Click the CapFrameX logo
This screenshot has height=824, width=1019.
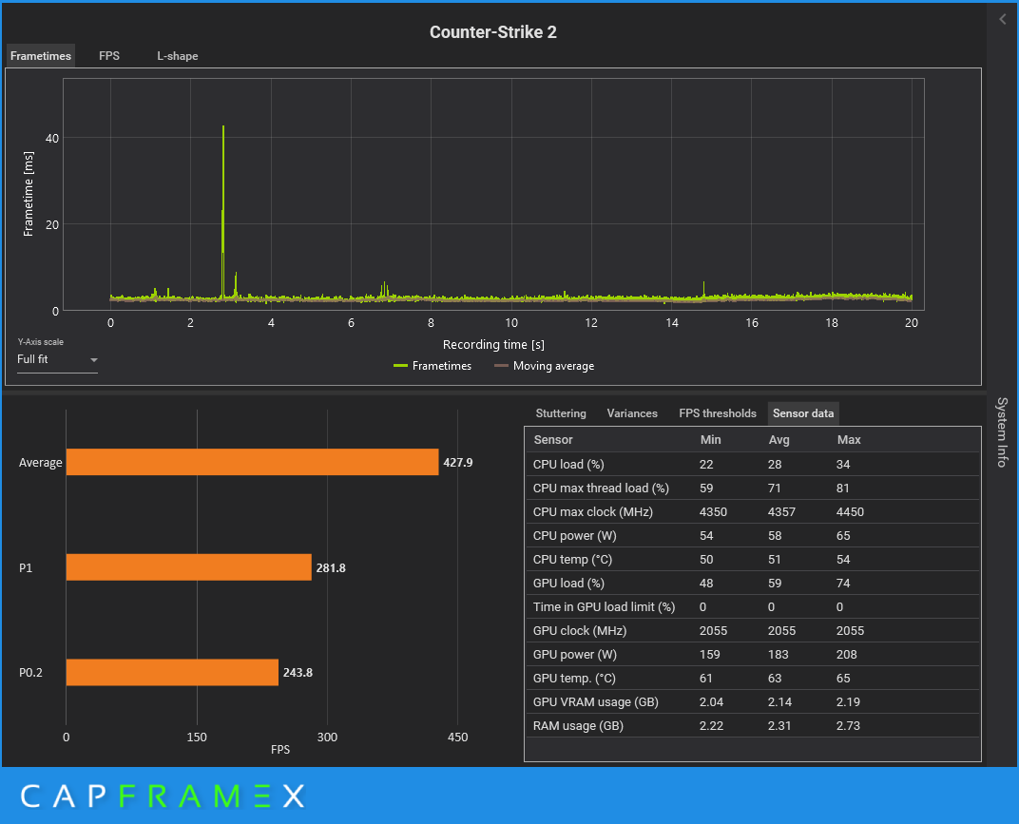(x=163, y=796)
